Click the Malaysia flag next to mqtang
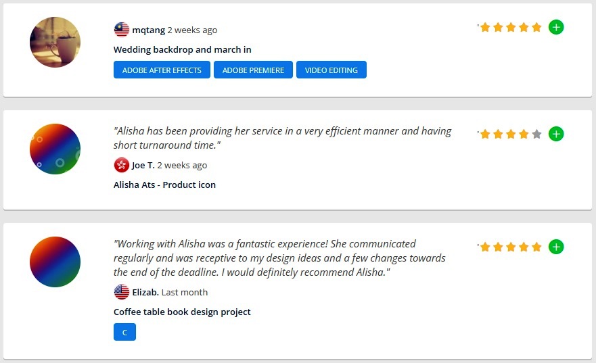Viewport: 596px width, 363px height. [122, 30]
